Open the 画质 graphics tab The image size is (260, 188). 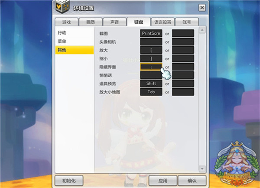pos(91,22)
